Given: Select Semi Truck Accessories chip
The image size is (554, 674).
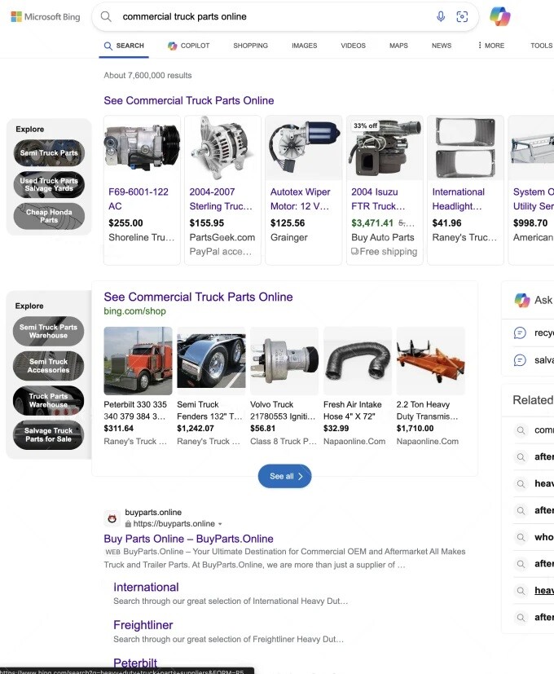Looking at the screenshot, I should click(x=49, y=366).
